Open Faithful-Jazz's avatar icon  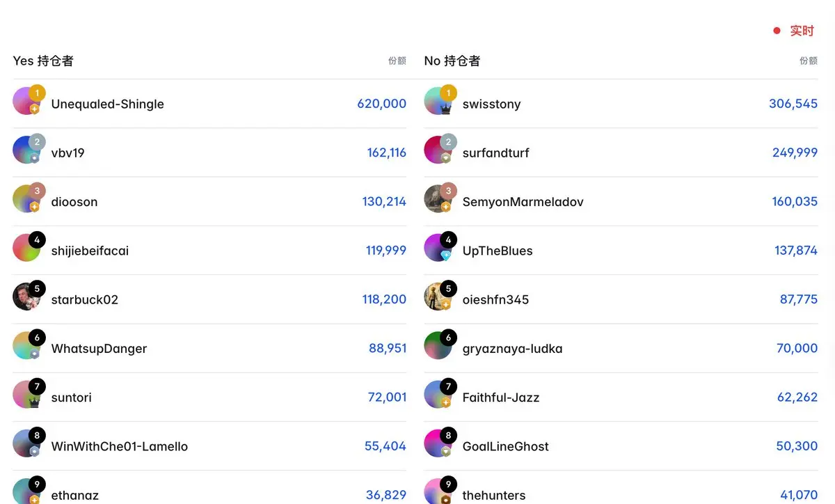[438, 395]
